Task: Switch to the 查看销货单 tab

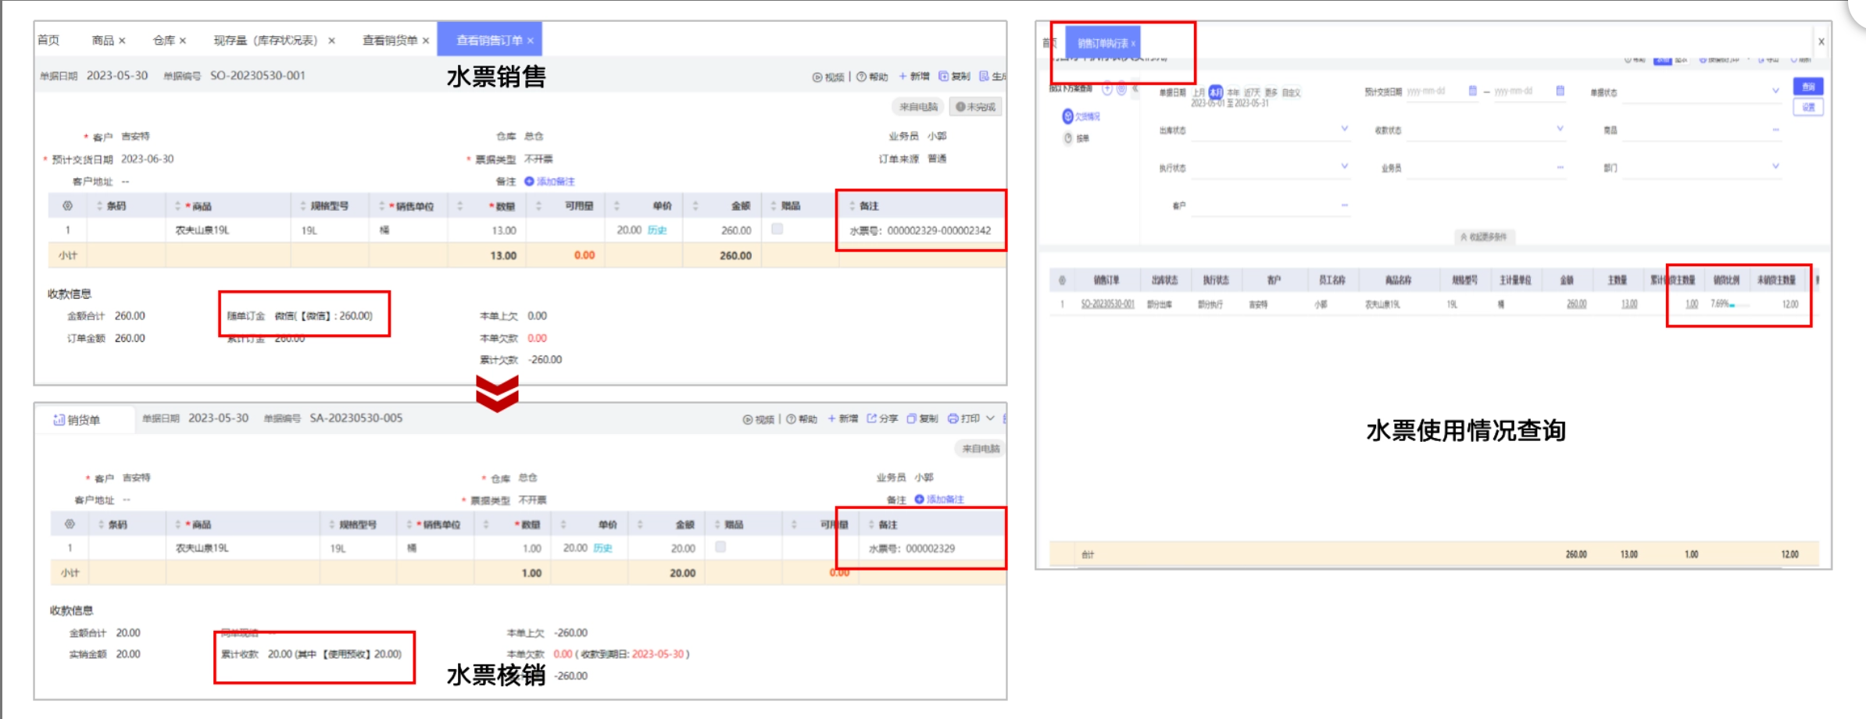Action: point(390,41)
